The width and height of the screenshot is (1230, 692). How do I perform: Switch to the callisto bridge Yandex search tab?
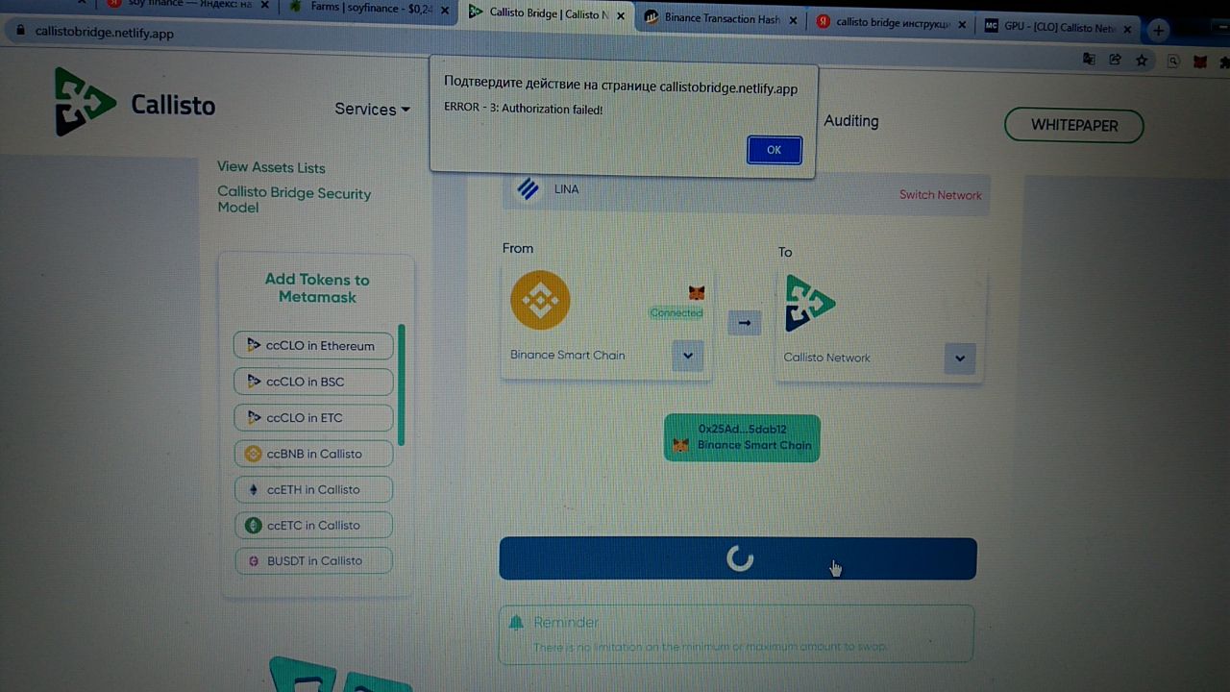[891, 23]
